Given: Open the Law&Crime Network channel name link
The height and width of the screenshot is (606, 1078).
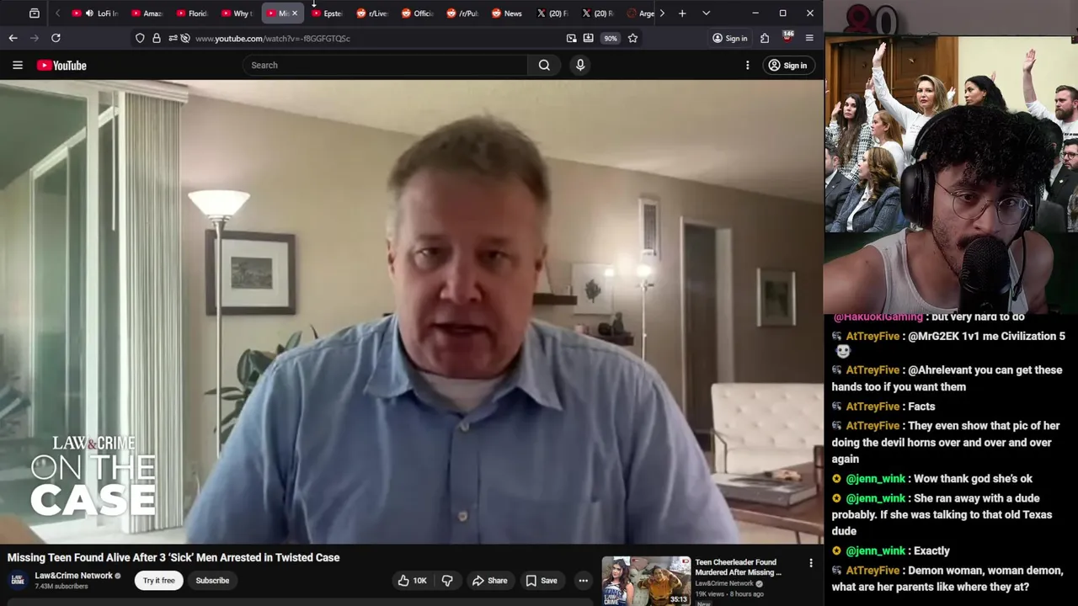Looking at the screenshot, I should tap(73, 576).
